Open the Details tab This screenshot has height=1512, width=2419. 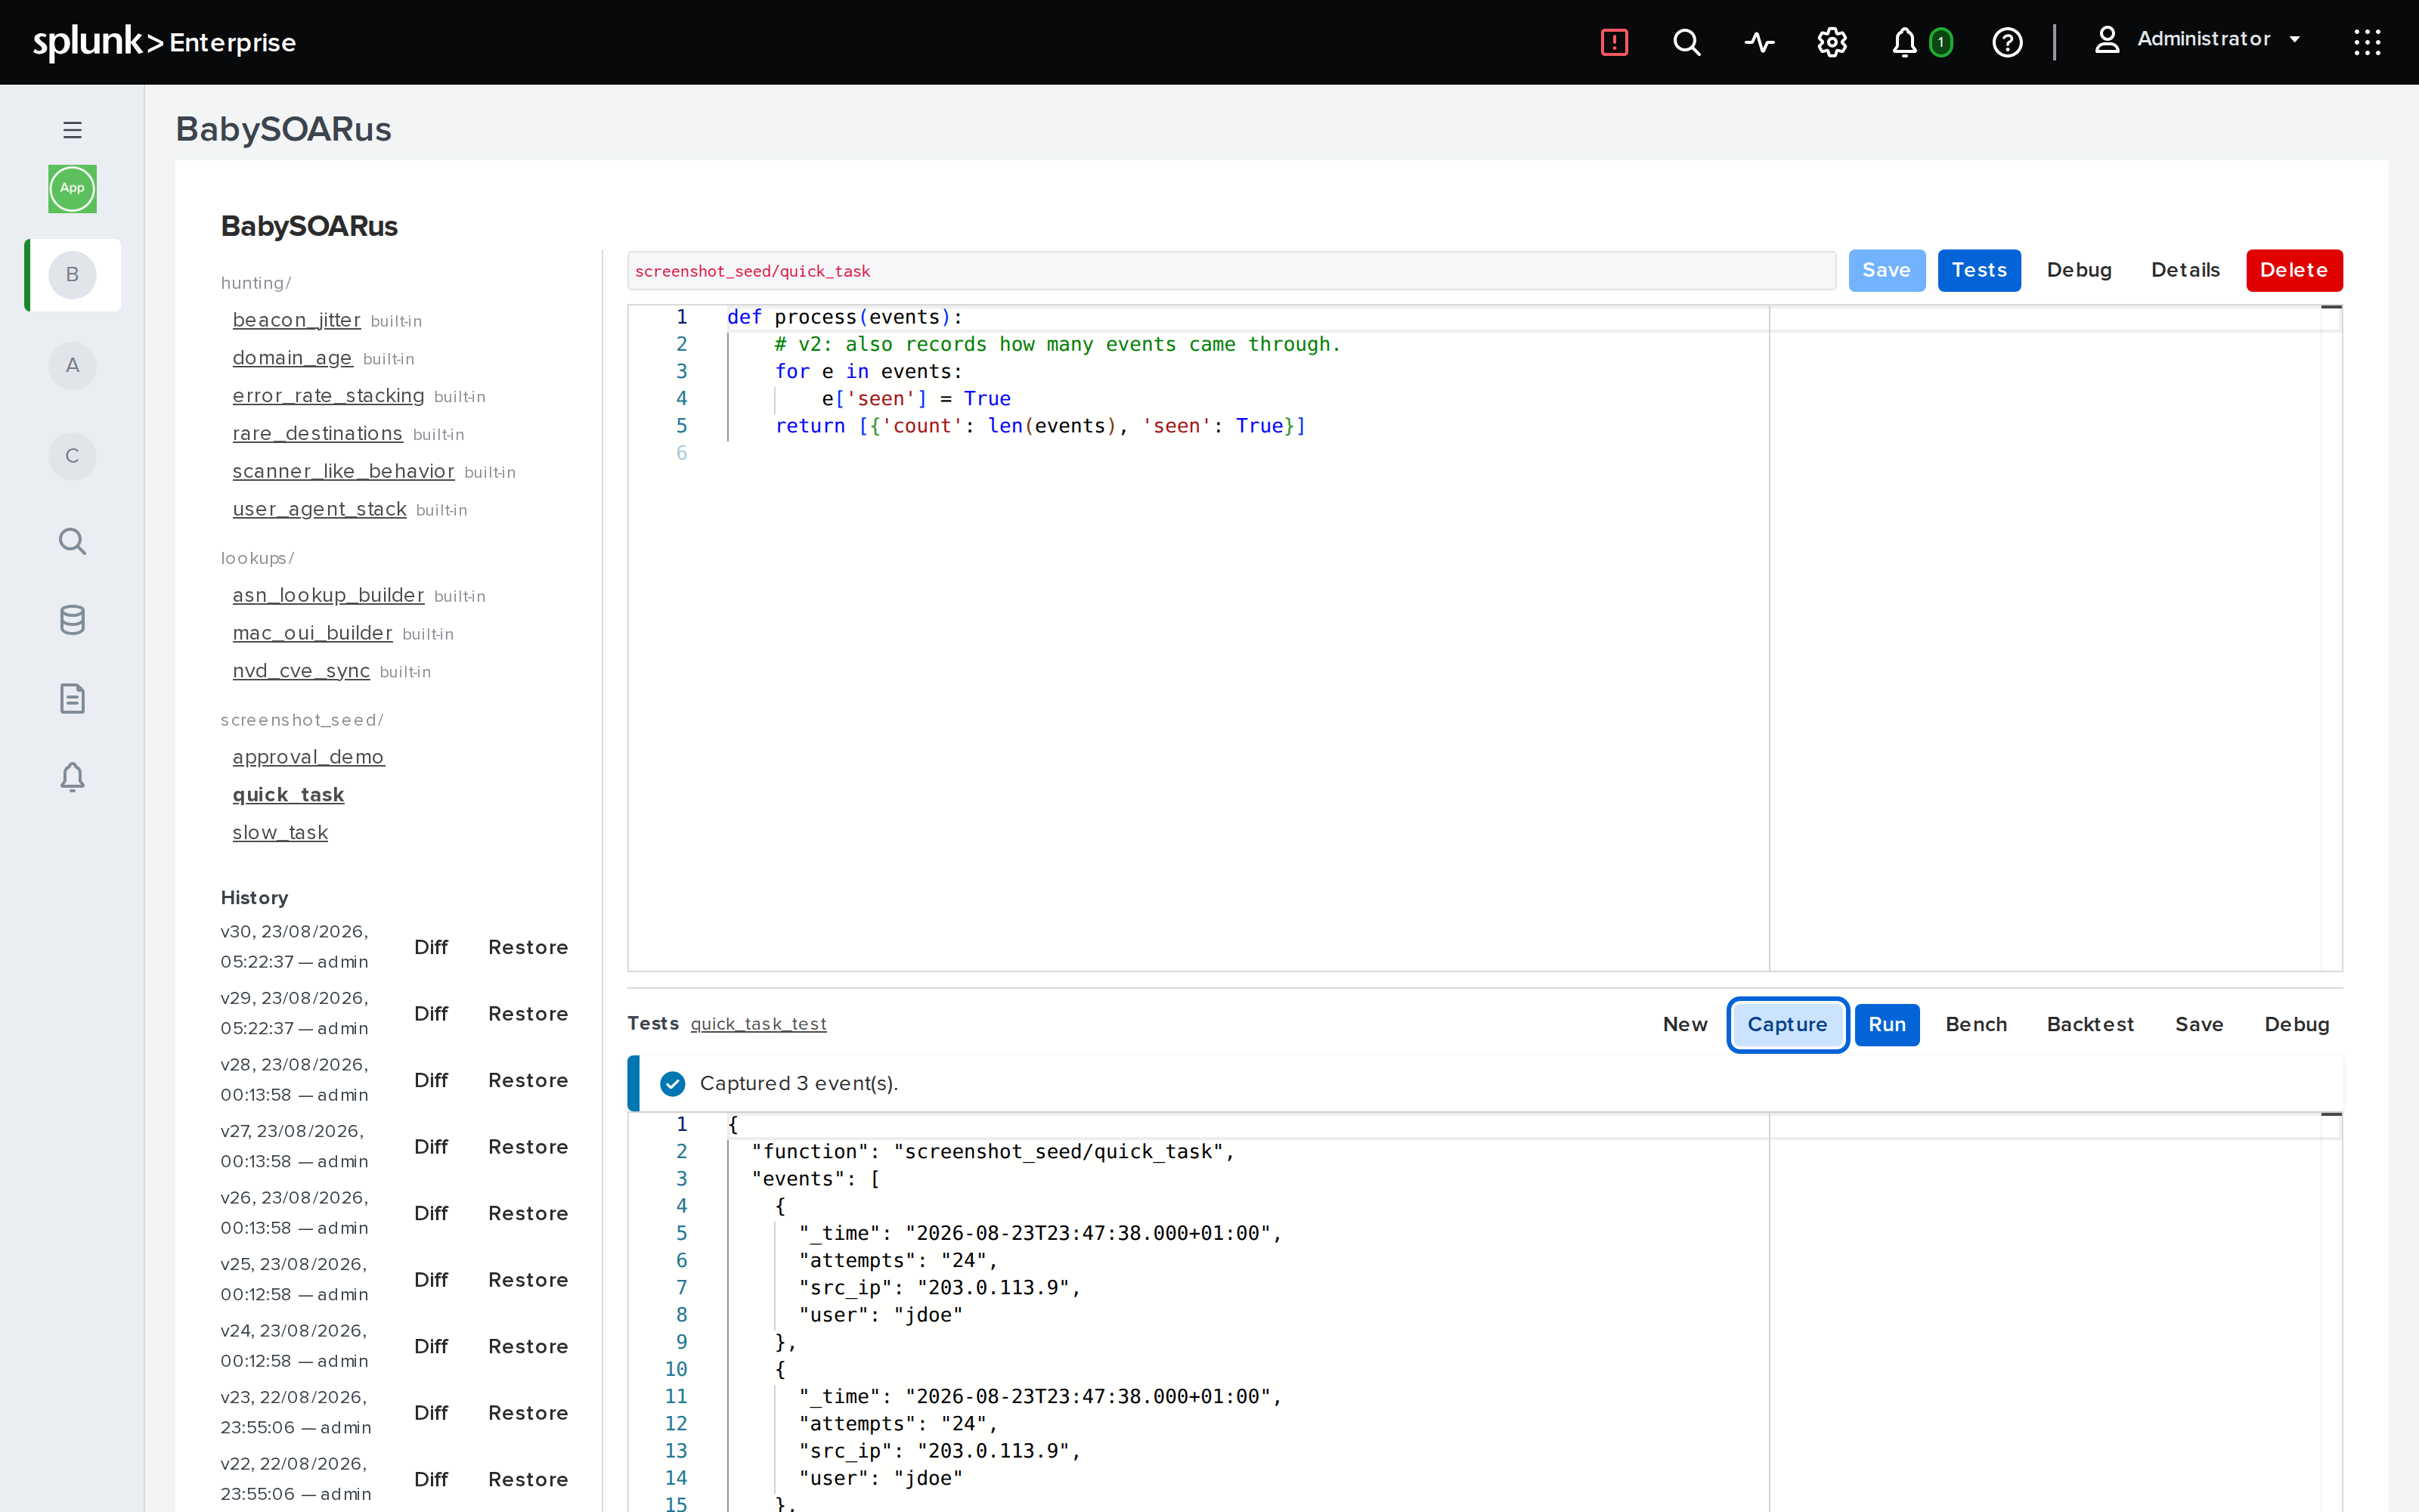[x=2185, y=270]
